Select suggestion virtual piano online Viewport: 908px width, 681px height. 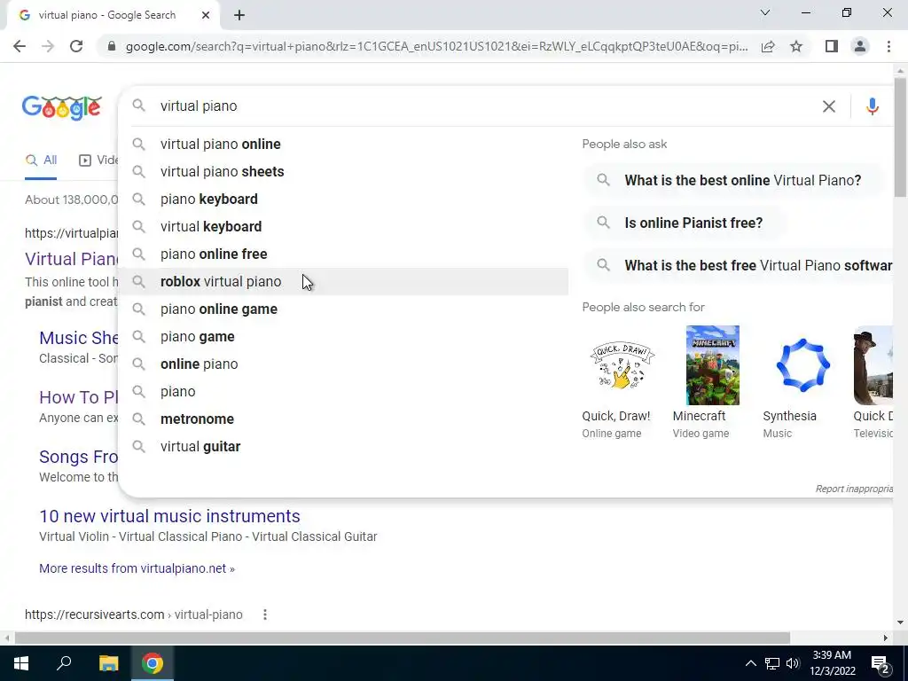point(343,145)
